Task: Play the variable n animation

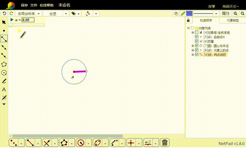Action: click(12, 20)
